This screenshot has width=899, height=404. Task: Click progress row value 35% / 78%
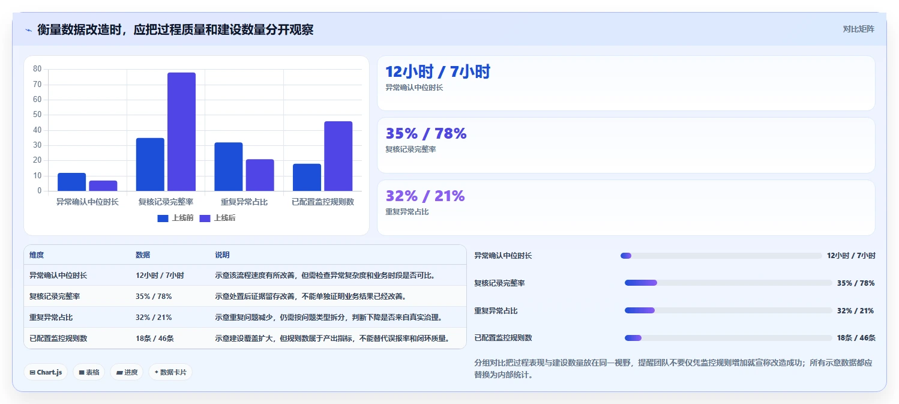click(x=856, y=283)
